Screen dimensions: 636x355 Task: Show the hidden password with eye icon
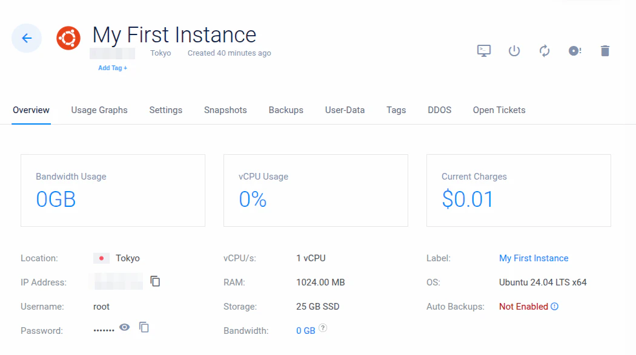pos(124,327)
